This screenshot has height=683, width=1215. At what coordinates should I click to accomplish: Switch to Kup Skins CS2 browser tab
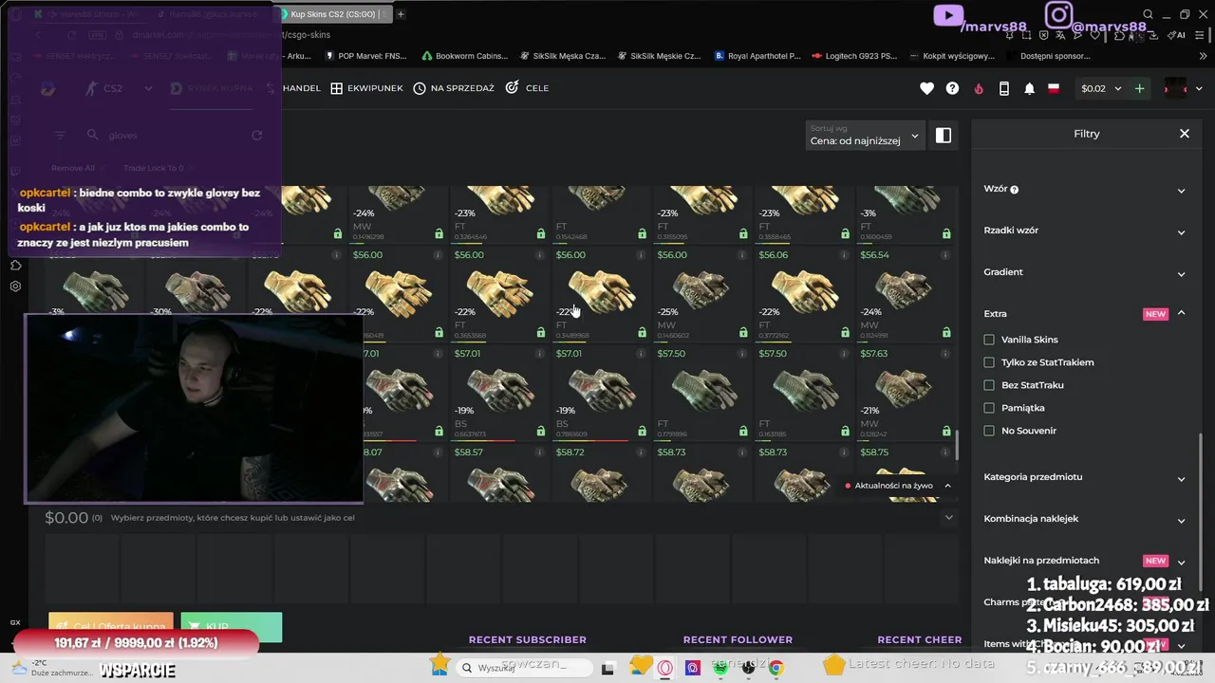tap(334, 14)
